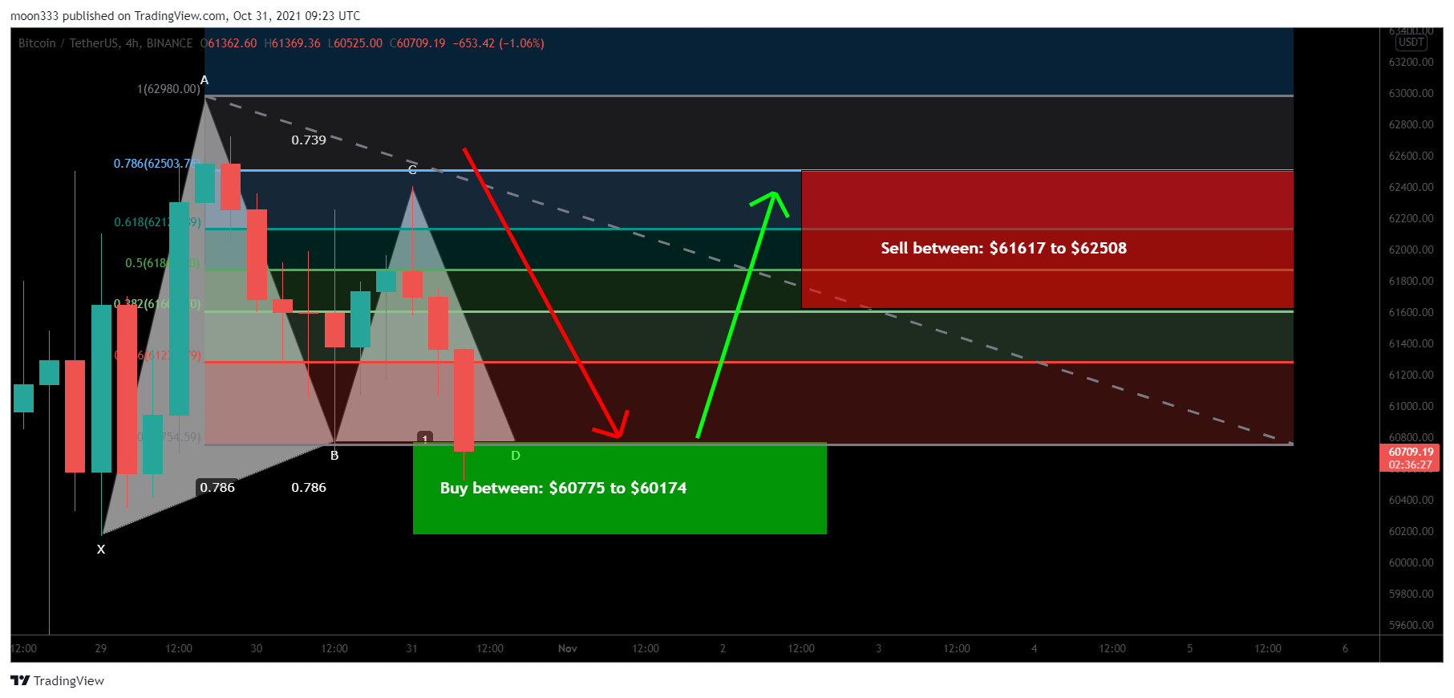Viewport: 1454px width, 698px height.
Task: Click the open value O61362.60
Action: click(x=229, y=43)
